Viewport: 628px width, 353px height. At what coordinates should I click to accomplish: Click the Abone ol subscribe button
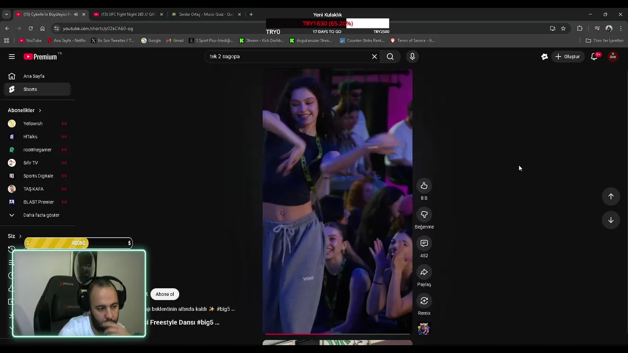tap(165, 294)
